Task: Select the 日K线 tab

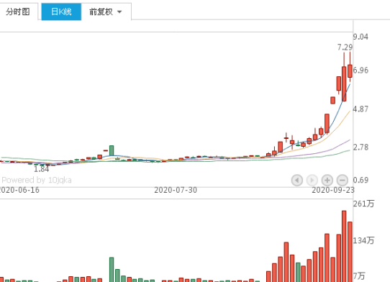Action: [61, 12]
